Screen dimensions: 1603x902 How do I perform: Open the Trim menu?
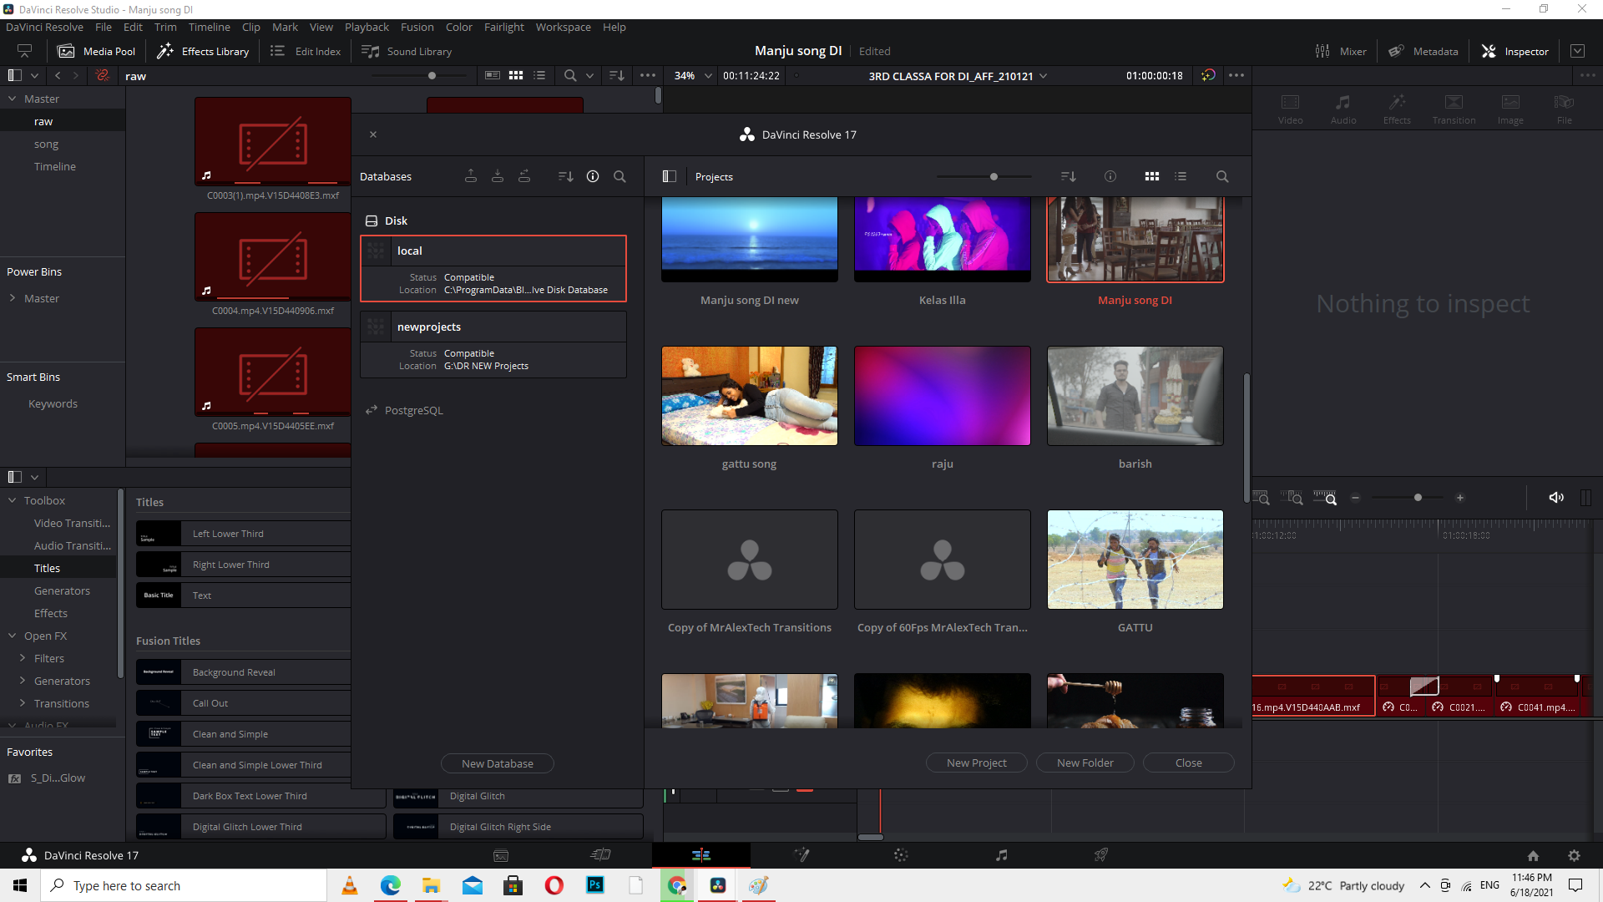165,27
